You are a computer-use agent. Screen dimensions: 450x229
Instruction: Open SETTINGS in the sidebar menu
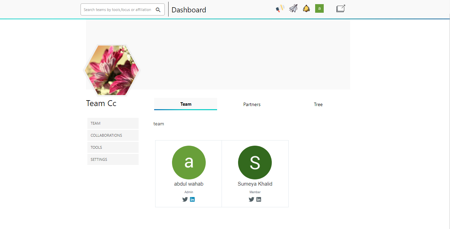click(x=113, y=159)
